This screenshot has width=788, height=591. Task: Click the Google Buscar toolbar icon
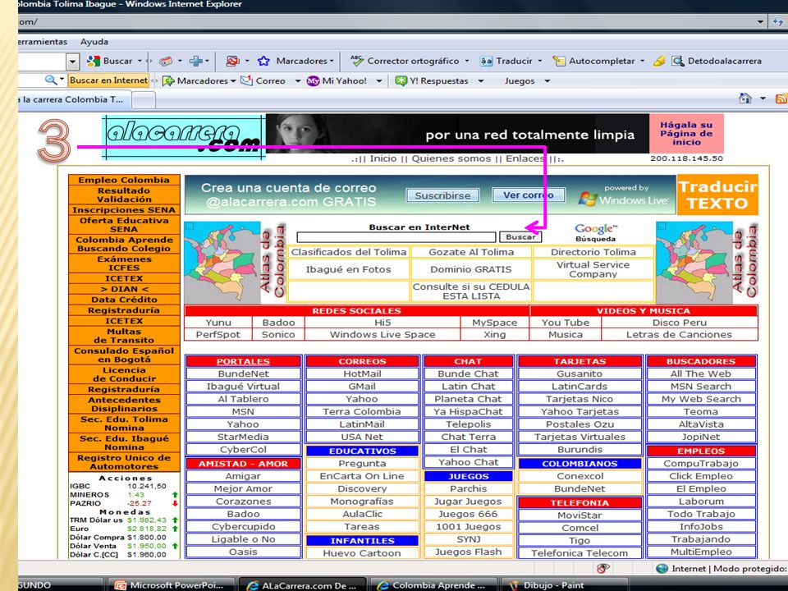point(94,61)
